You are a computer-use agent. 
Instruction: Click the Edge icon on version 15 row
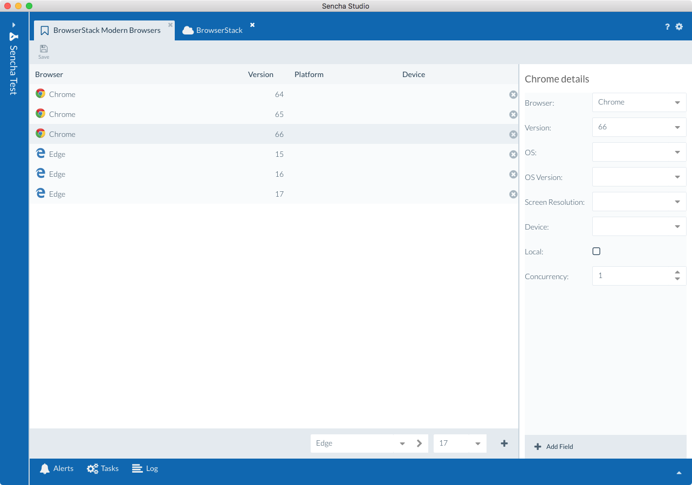(x=40, y=154)
